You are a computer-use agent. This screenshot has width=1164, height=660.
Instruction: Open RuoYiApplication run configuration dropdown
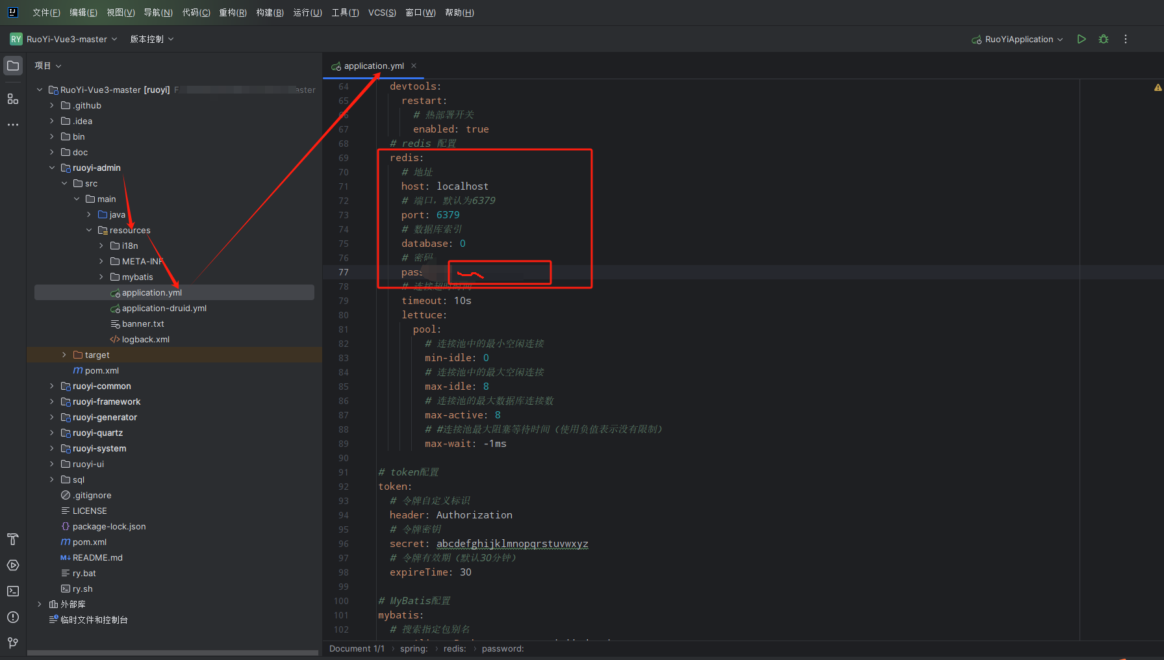[x=1018, y=39]
